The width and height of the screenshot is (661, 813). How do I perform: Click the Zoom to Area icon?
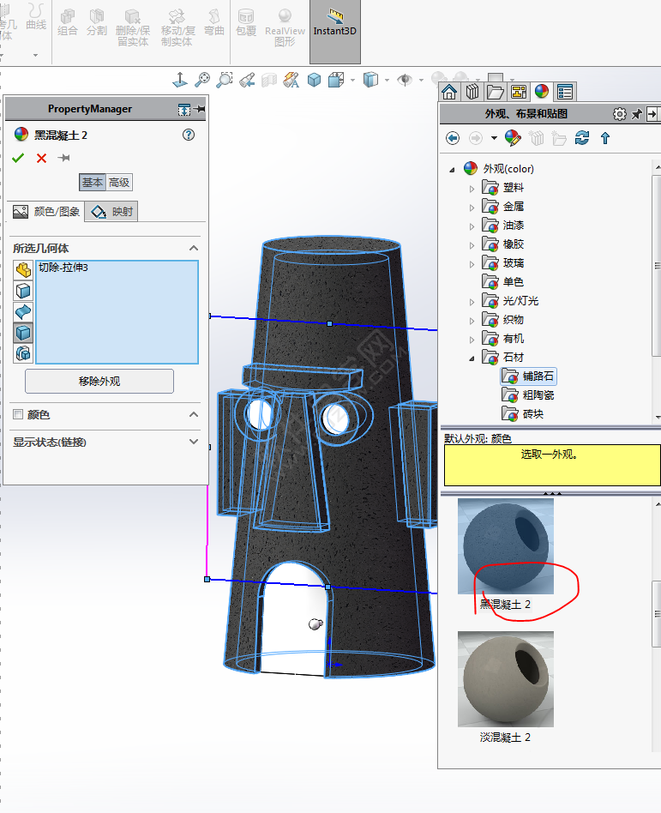(x=225, y=80)
